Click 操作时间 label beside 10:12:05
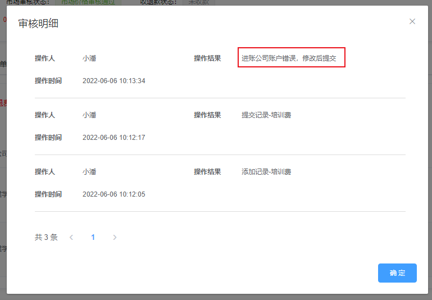This screenshot has width=432, height=300. coord(48,194)
